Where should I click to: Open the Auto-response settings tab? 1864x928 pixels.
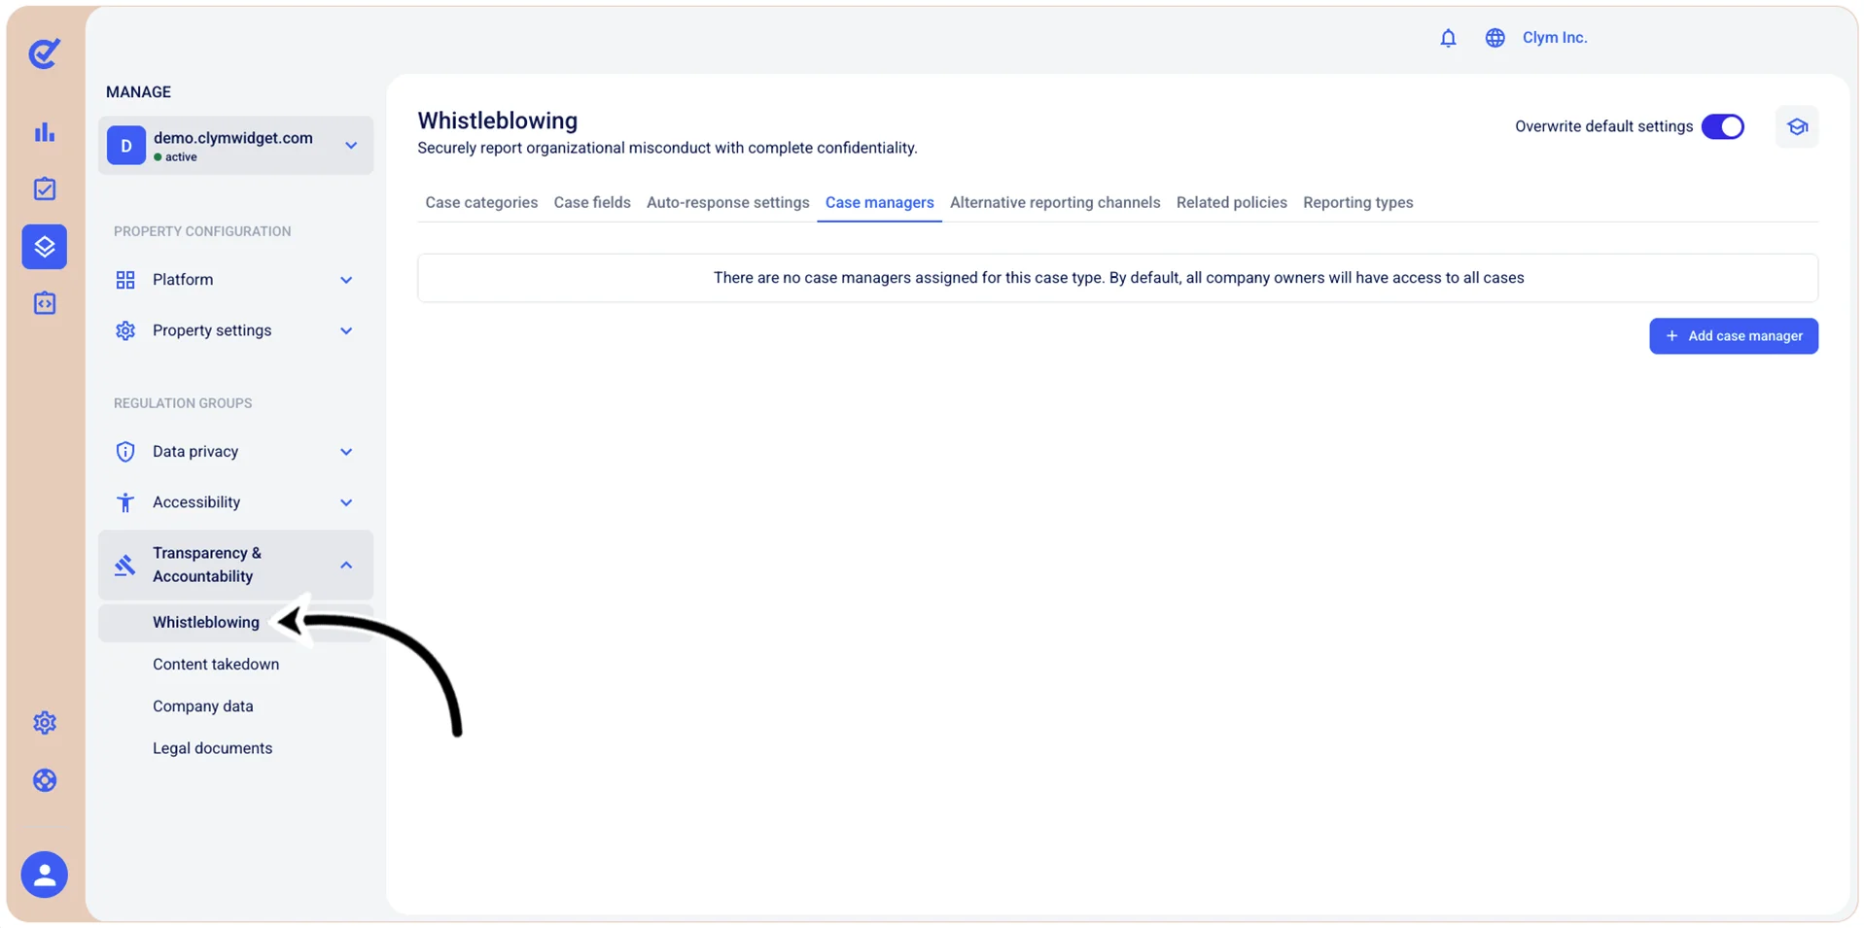click(727, 202)
